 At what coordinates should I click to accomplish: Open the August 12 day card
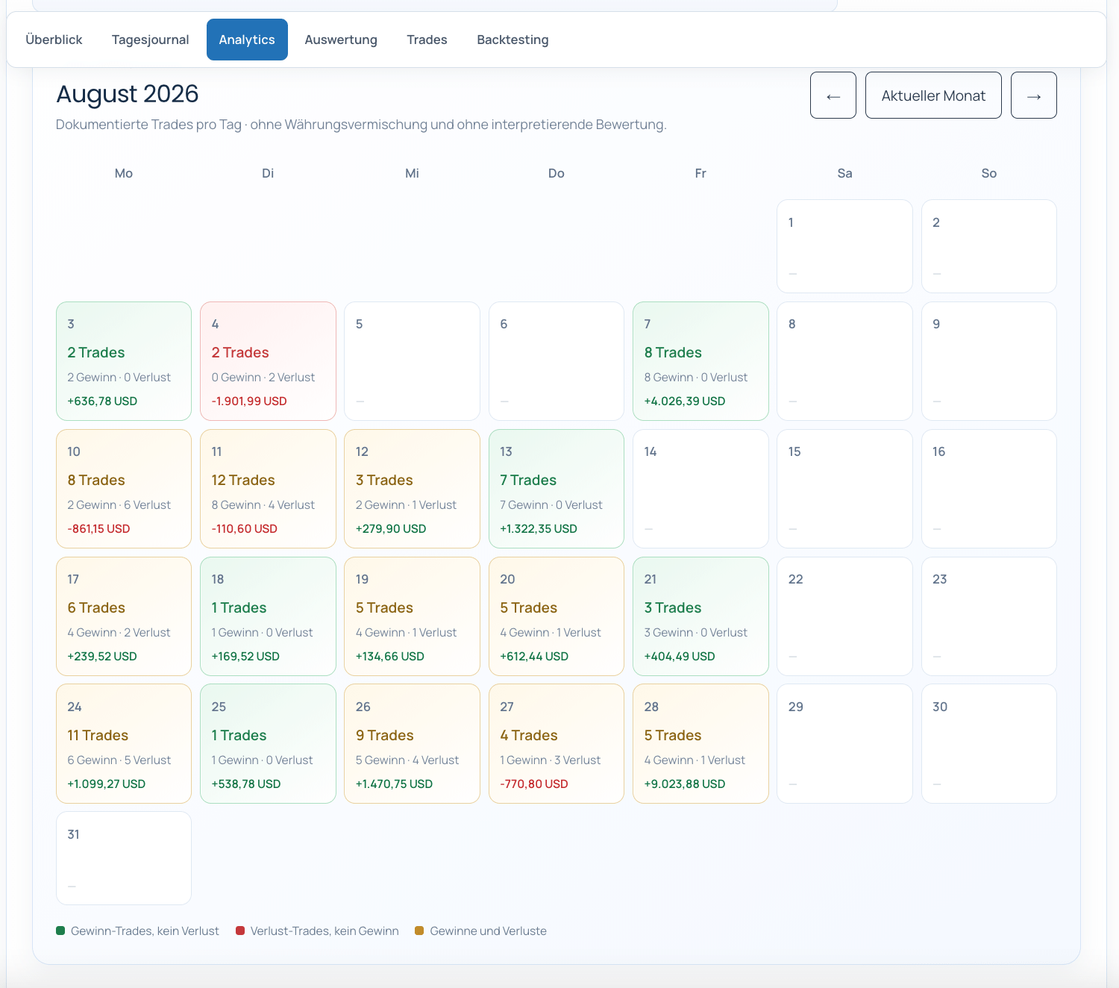click(412, 489)
